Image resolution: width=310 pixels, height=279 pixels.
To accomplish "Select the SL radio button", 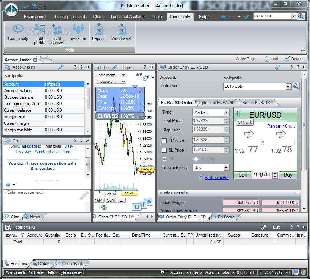I will (x=164, y=159).
